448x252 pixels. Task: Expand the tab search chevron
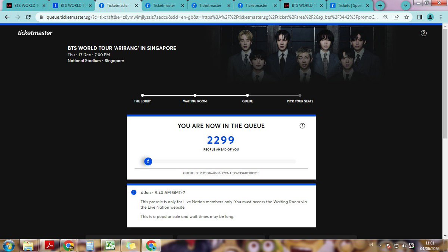(406, 6)
